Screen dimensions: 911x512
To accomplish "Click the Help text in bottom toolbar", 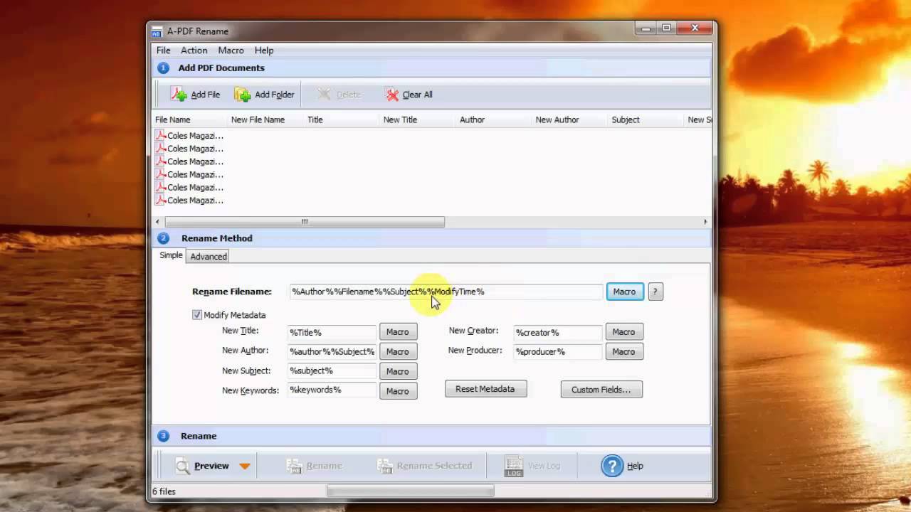I will point(635,466).
